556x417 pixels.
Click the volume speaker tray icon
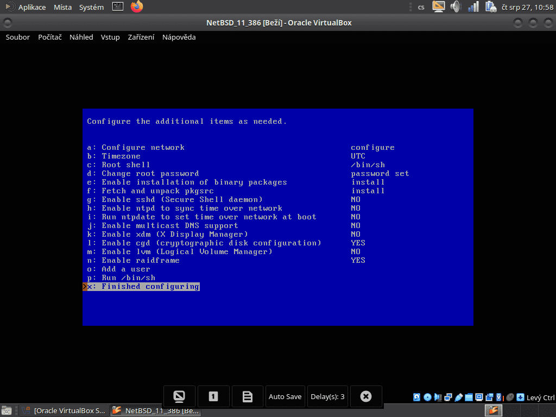[456, 7]
